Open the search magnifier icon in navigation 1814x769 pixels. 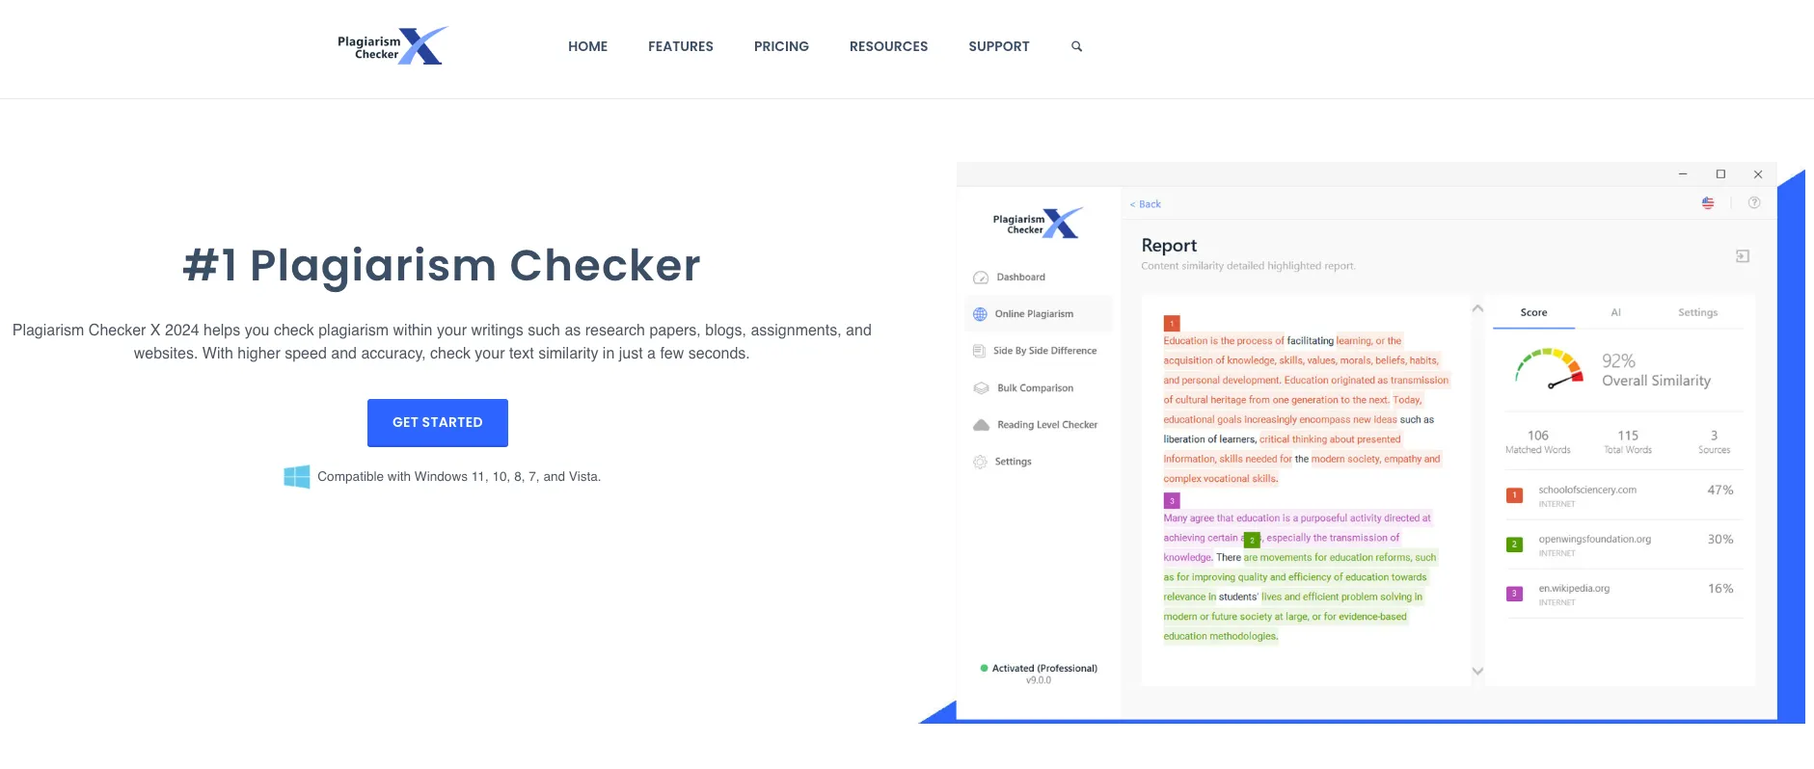pos(1076,46)
